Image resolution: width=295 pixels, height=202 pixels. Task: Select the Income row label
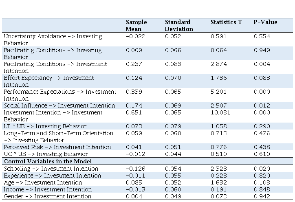coord(48,189)
